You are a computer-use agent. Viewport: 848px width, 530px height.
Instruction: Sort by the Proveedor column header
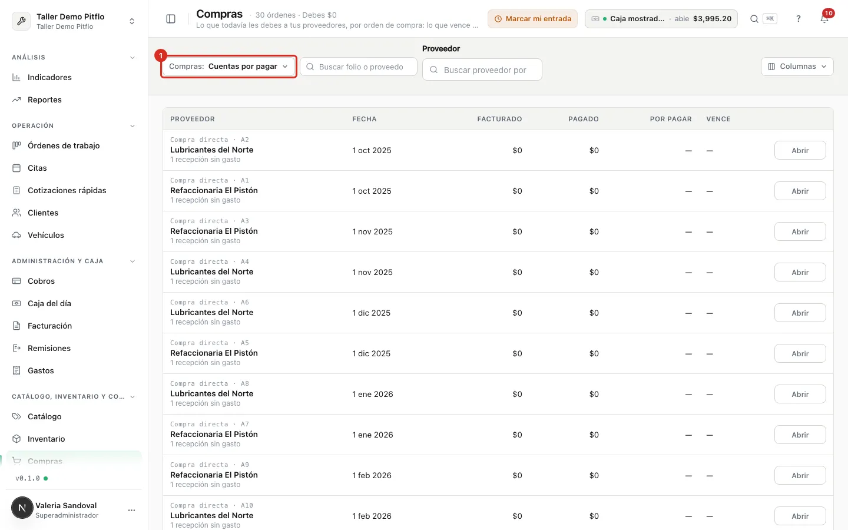(x=193, y=119)
